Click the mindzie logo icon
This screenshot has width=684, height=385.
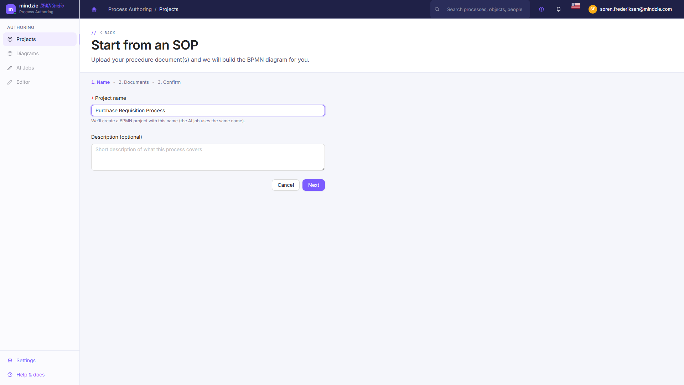(x=11, y=9)
